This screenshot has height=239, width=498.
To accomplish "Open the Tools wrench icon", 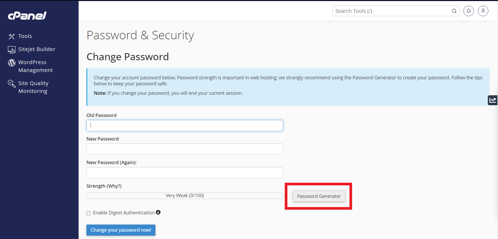I will click(12, 36).
